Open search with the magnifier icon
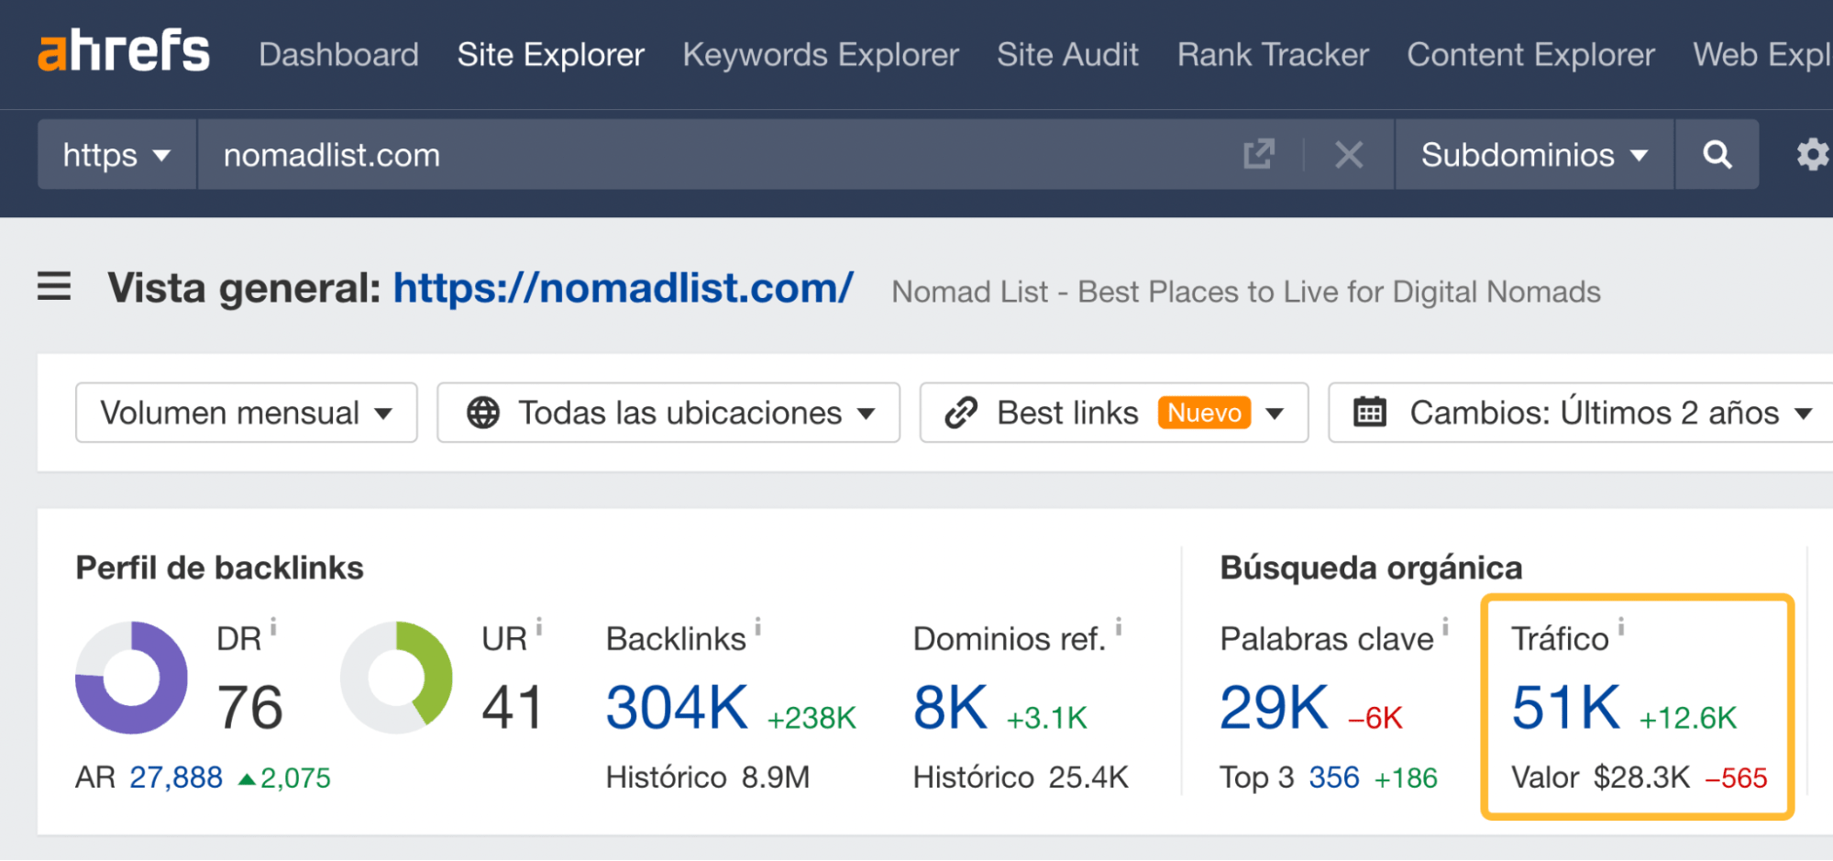 click(1717, 154)
